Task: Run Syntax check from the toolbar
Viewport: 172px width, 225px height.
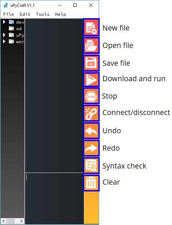Action: point(91,166)
